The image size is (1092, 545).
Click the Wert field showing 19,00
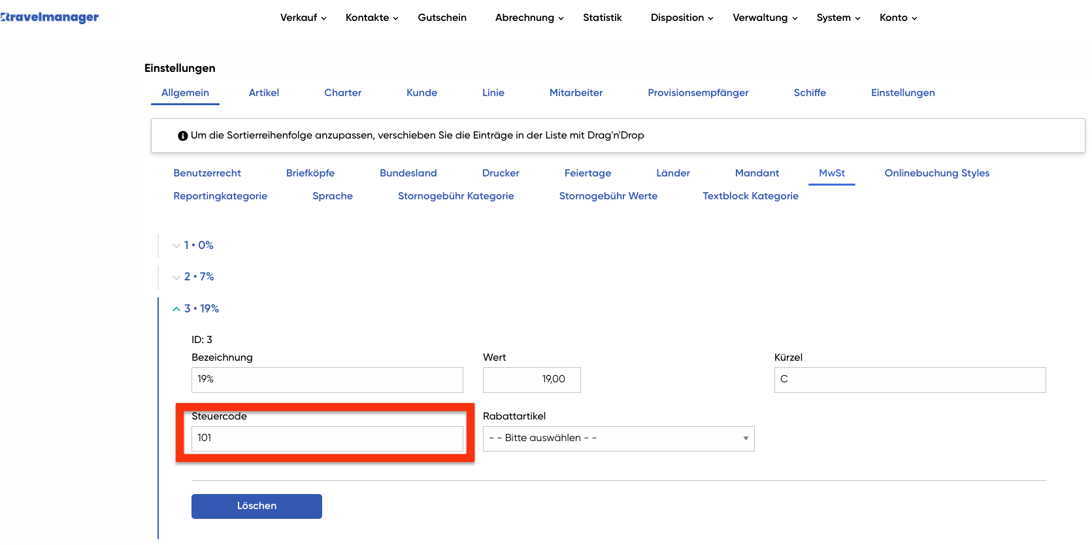click(532, 380)
